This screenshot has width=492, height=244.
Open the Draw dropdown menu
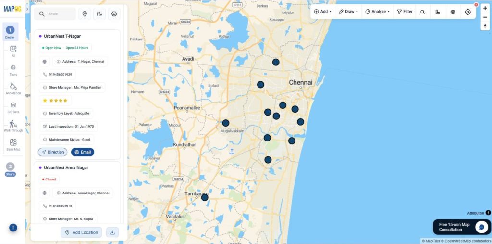pos(348,12)
